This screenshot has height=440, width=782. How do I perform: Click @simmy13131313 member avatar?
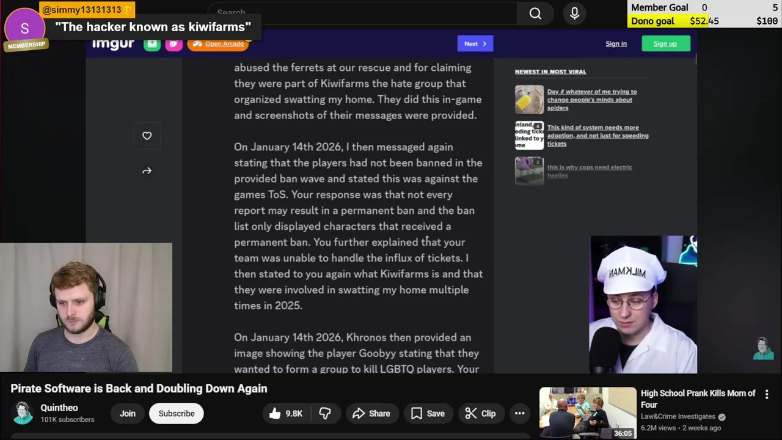[24, 28]
